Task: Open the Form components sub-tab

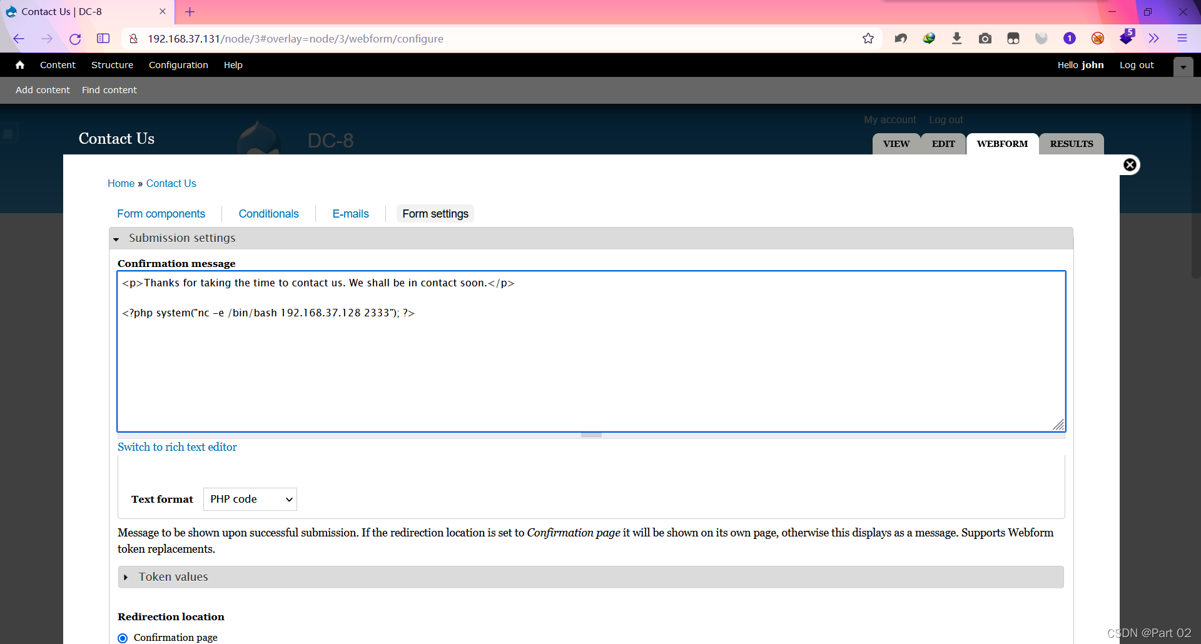Action: coord(161,214)
